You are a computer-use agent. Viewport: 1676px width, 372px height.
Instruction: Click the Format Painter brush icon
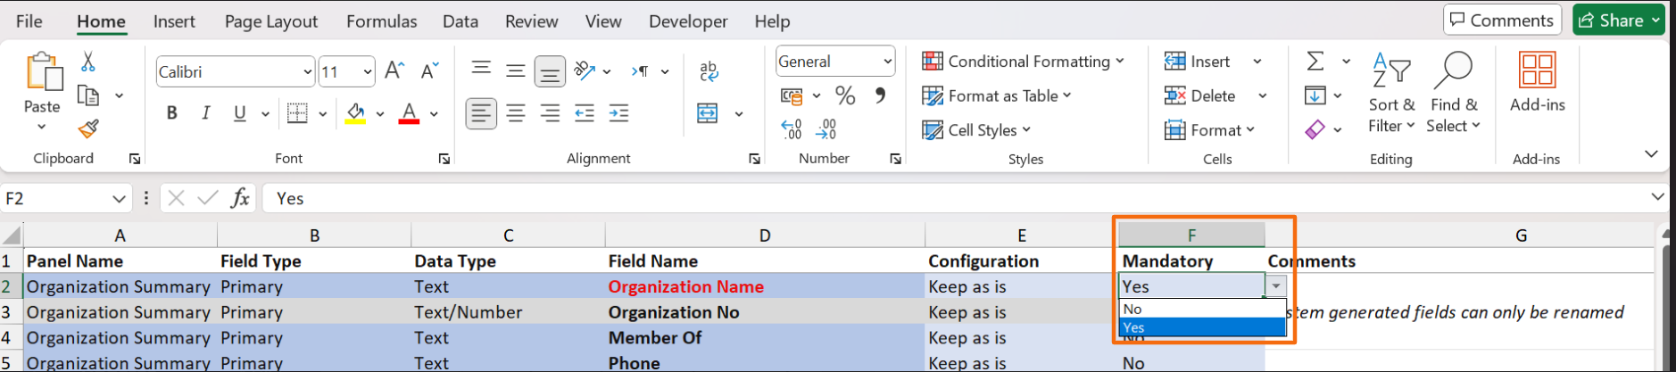coord(88,129)
